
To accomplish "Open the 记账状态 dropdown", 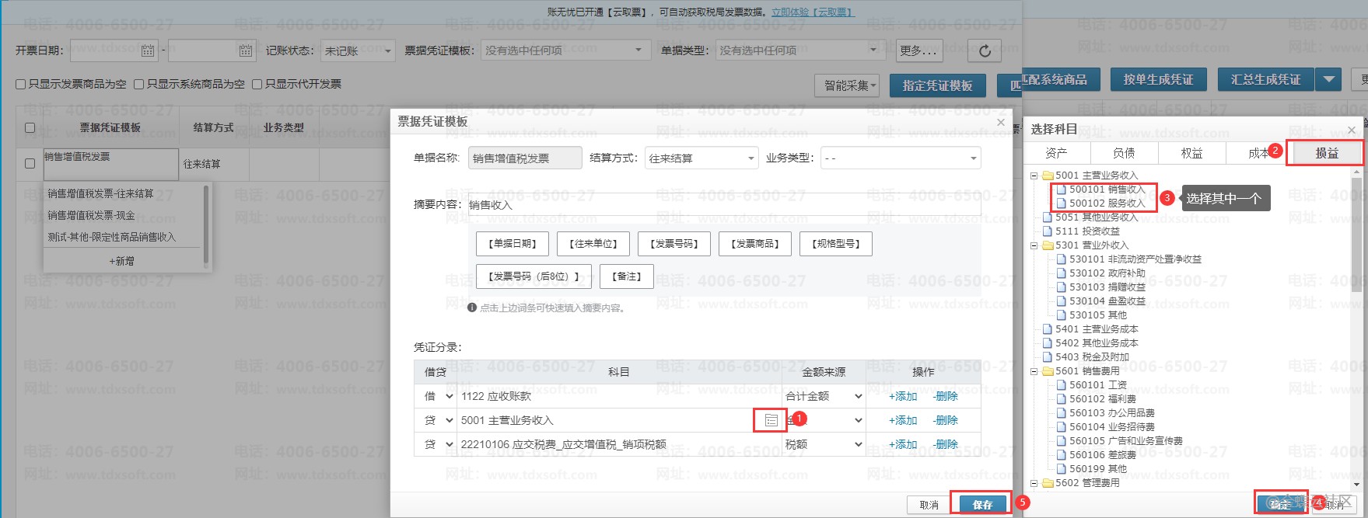I will [359, 50].
